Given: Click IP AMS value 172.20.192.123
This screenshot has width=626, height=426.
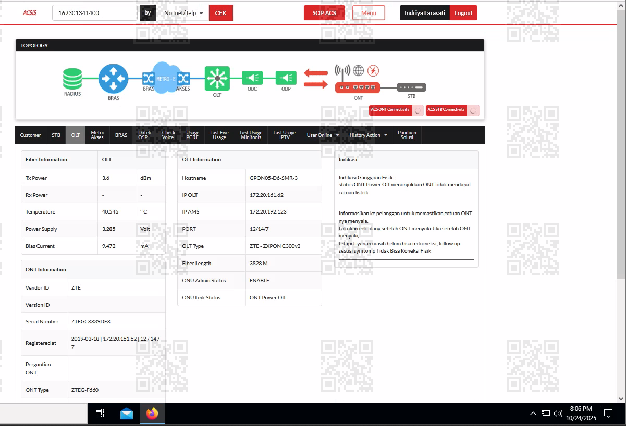Looking at the screenshot, I should pyautogui.click(x=268, y=212).
